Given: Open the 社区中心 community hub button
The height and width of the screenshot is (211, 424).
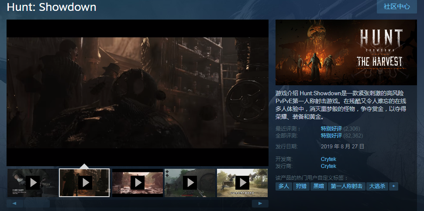Looking at the screenshot, I should [x=396, y=7].
